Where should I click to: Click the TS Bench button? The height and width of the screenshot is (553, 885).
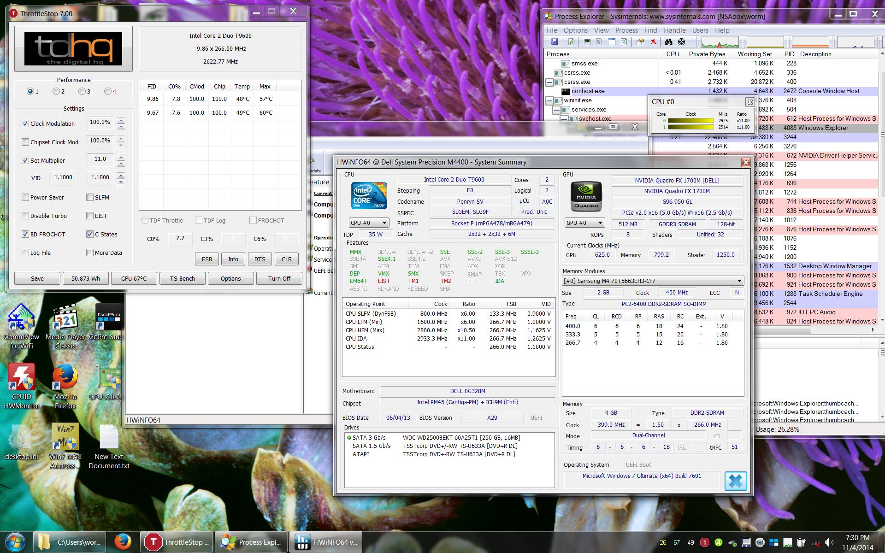(x=182, y=278)
